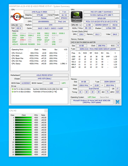This screenshot has width=128, height=166.
Task: Click the AM4 platform field
Action: [x=51, y=25]
